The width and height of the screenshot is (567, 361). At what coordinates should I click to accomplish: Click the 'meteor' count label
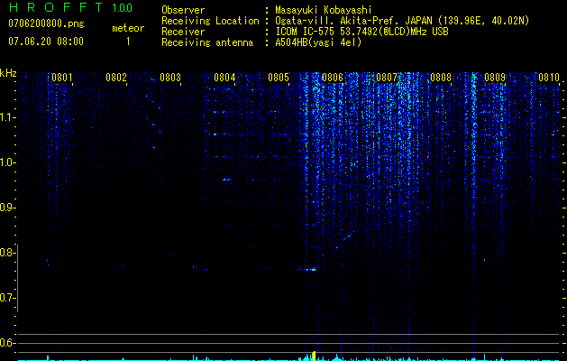point(128,28)
